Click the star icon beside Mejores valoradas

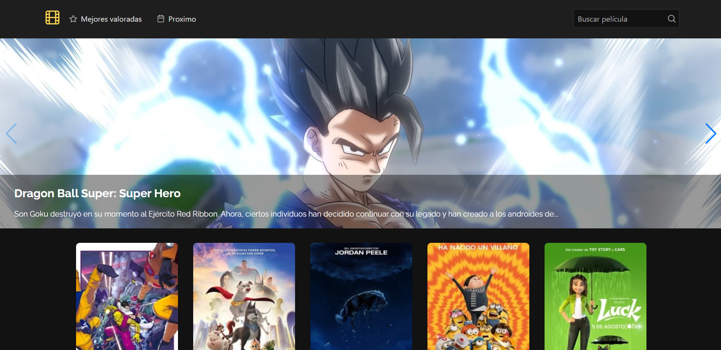pos(73,19)
